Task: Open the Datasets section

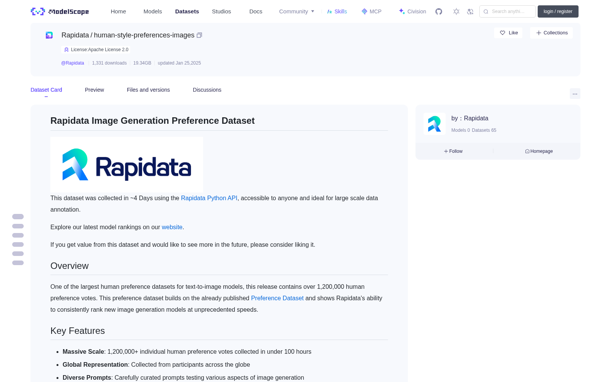Action: (187, 11)
